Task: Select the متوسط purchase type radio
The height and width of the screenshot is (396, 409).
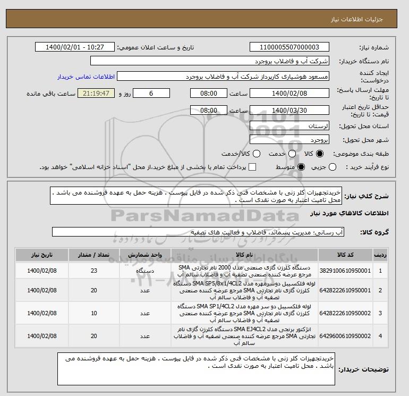Action: pos(301,167)
